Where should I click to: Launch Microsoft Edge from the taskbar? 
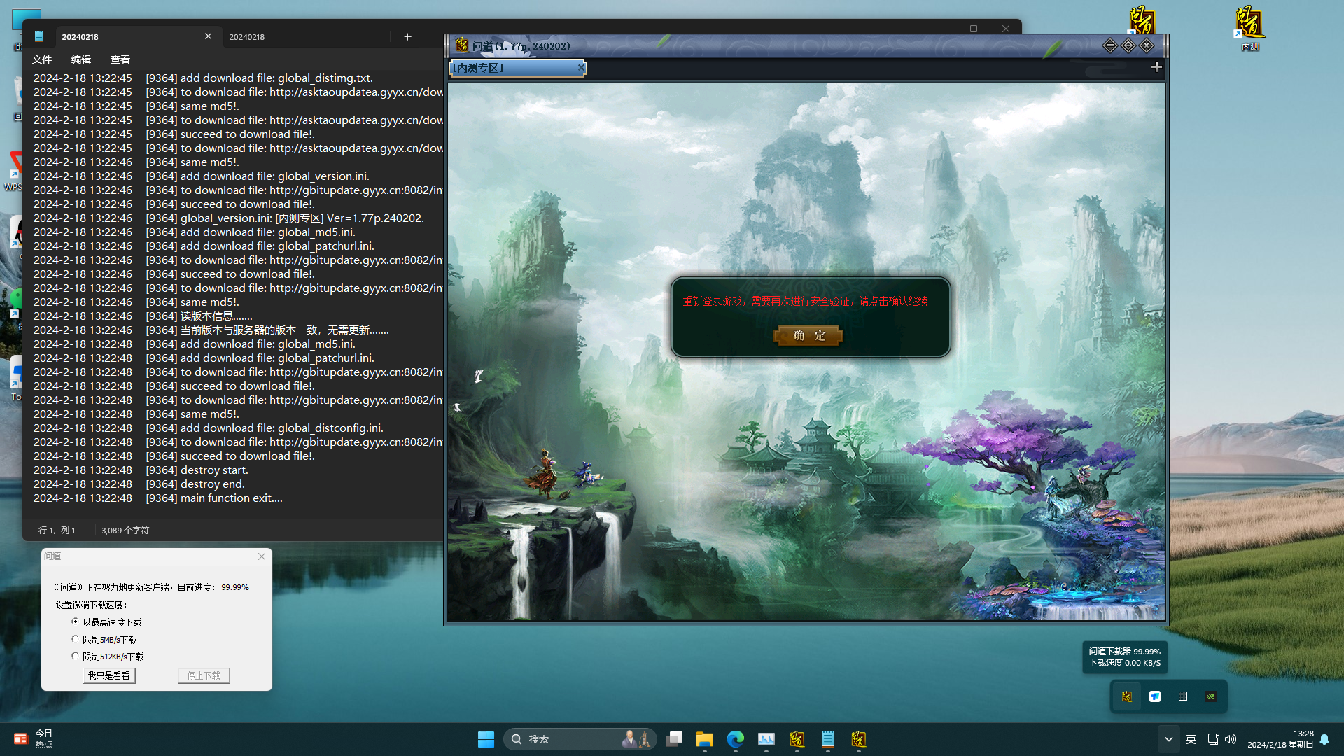point(736,739)
